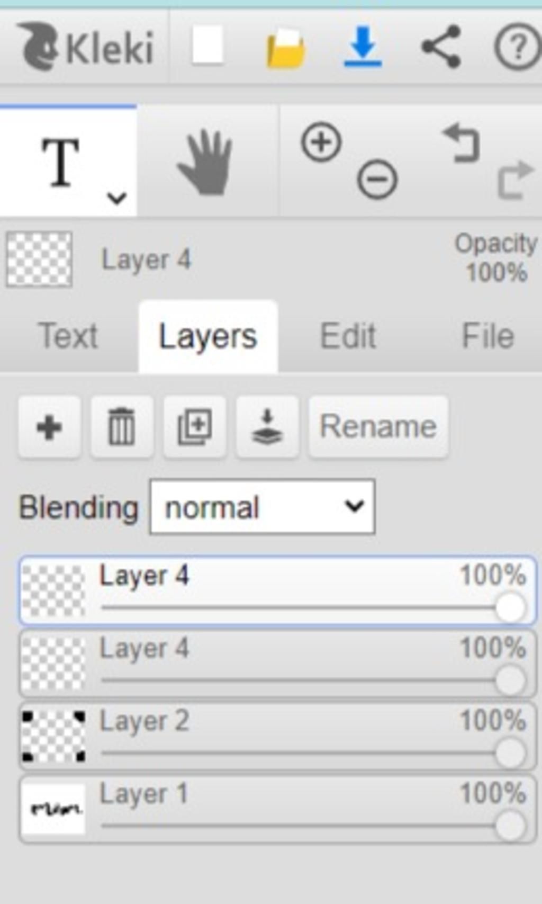542x904 pixels.
Task: Expand the Text tool chevron
Action: point(116,199)
